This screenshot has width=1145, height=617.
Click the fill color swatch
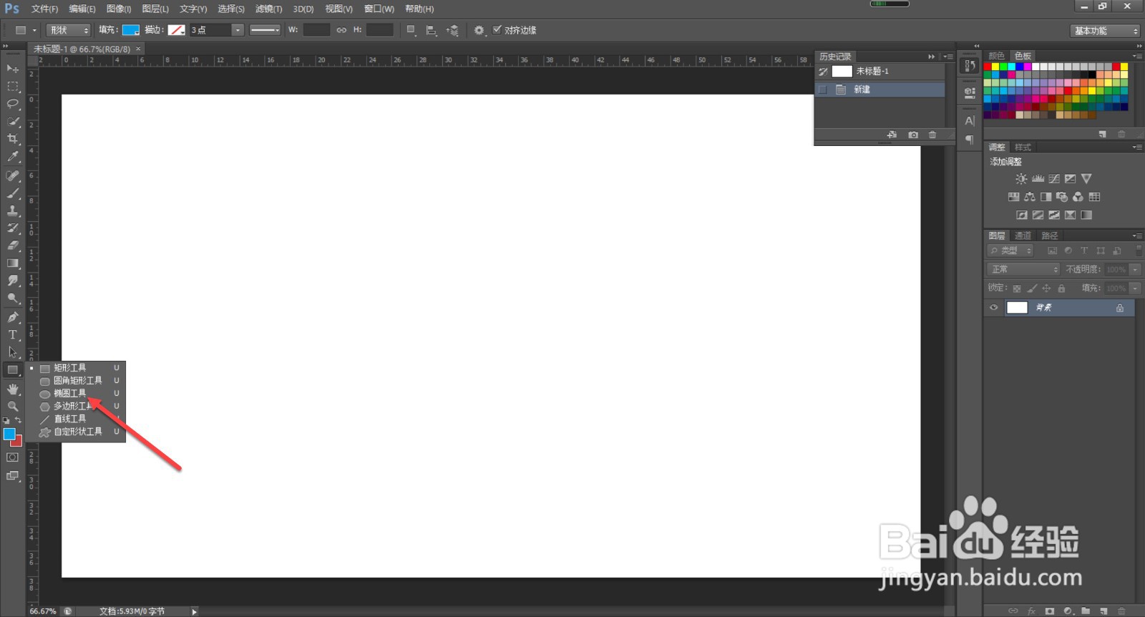tap(131, 30)
